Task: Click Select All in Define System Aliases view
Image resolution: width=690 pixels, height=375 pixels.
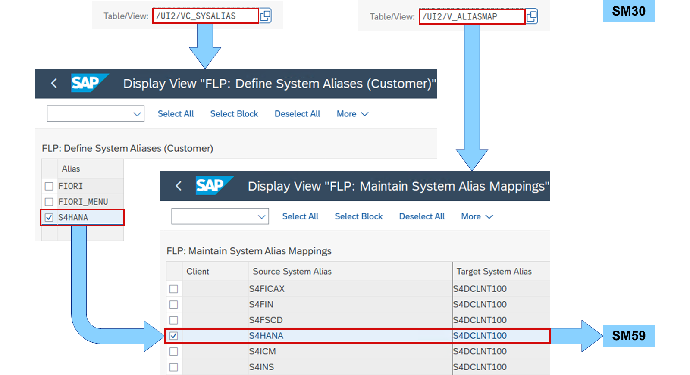Action: tap(176, 114)
